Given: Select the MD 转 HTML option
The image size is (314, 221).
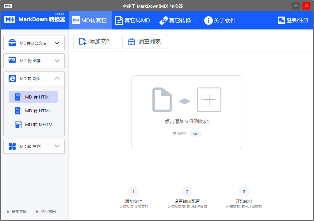Looking at the screenshot, I should click(33, 111).
